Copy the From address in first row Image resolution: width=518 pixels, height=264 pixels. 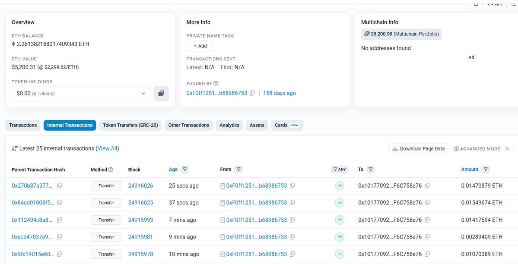point(292,185)
